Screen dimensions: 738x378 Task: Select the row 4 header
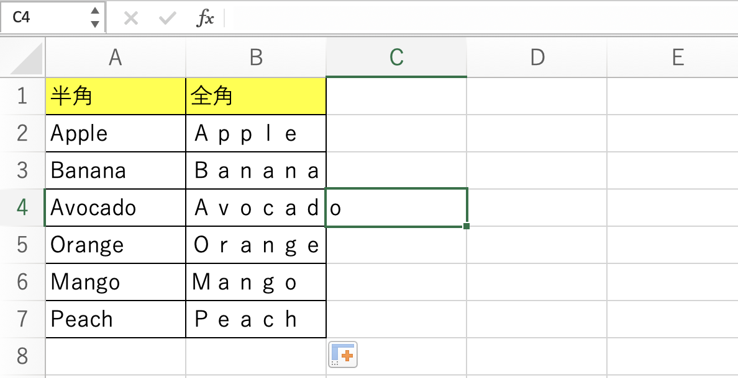(x=22, y=208)
